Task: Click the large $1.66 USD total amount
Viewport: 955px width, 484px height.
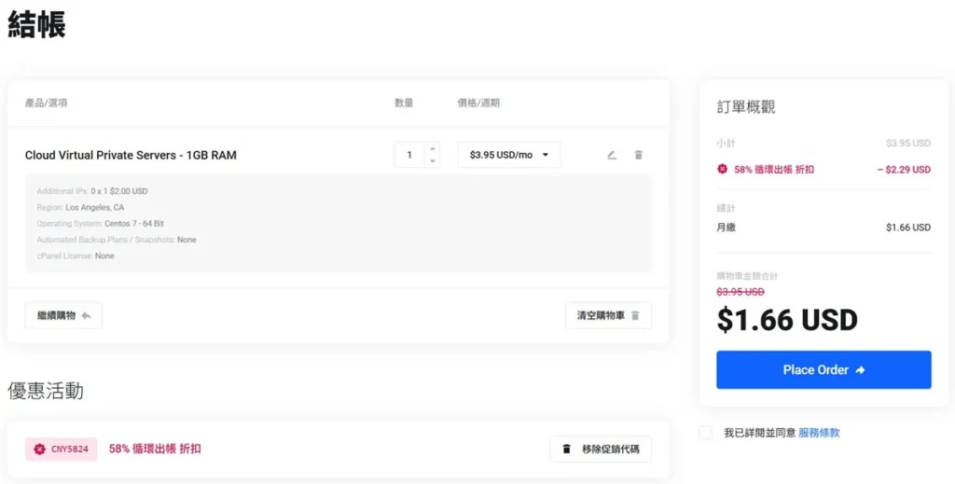Action: [x=787, y=320]
